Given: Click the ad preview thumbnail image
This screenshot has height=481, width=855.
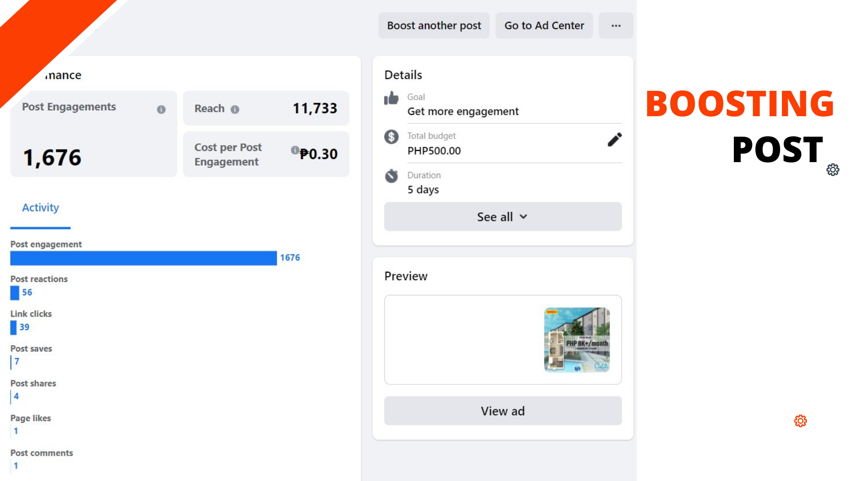Looking at the screenshot, I should click(x=577, y=339).
